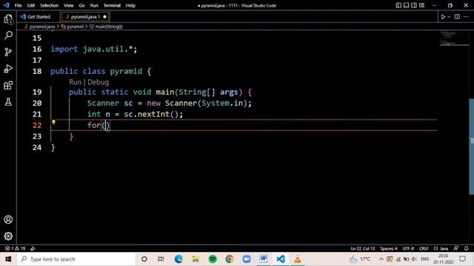Viewport: 474px width, 266px height.
Task: Open the editor More Actions ellipsis
Action: tap(466, 17)
